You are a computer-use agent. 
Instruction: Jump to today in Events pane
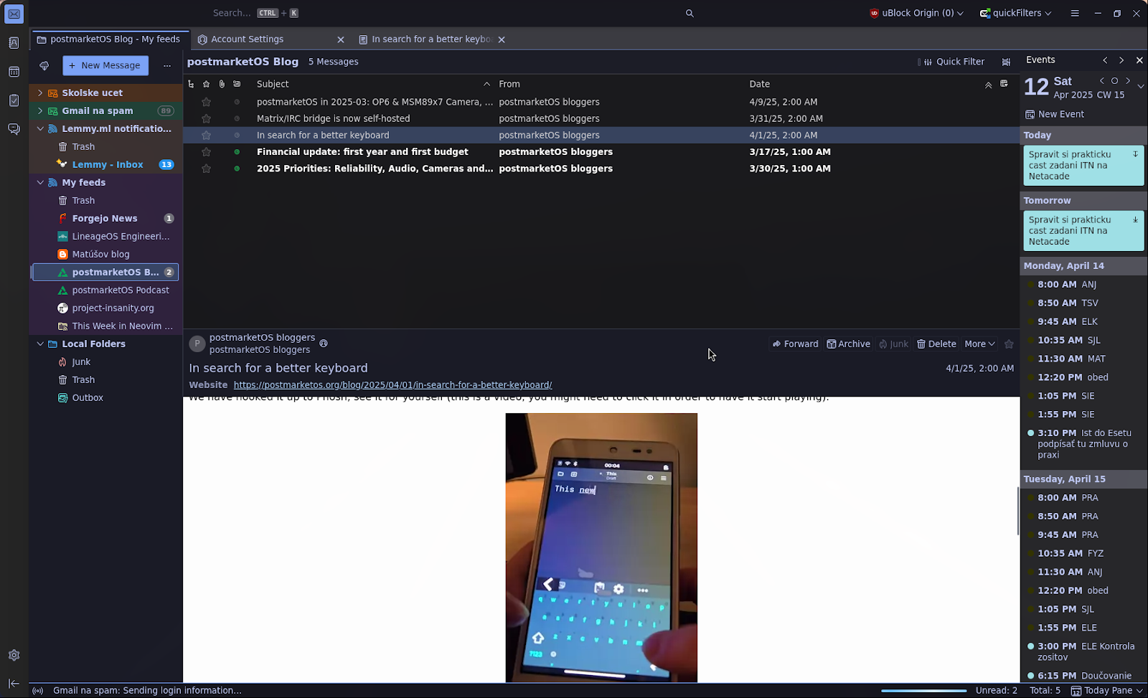[x=1114, y=81]
